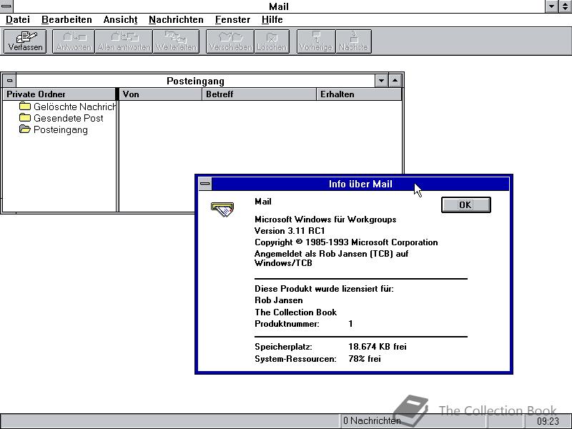Screen dimensions: 572x429
Task: Click the Antworten reply toolbar button
Action: click(74, 41)
